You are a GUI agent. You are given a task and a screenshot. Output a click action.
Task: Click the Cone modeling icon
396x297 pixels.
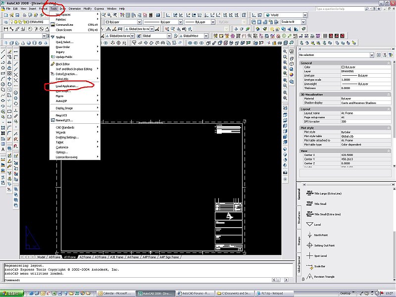(x=23, y=43)
